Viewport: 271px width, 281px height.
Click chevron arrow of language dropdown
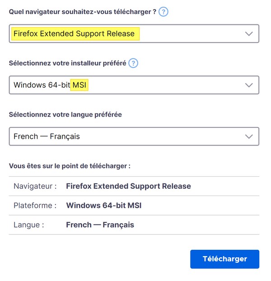tap(248, 136)
